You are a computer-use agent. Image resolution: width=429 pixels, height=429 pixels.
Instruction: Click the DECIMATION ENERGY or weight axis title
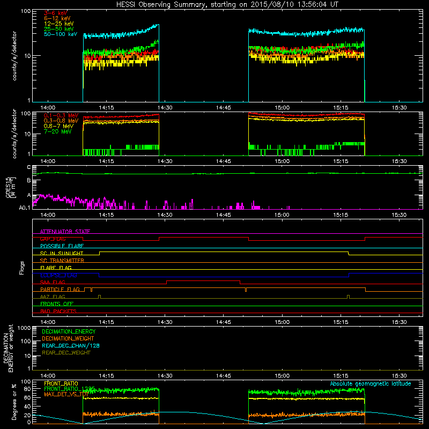click(8, 348)
